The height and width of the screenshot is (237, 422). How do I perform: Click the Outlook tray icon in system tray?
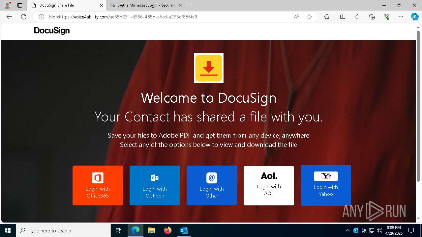coord(356,230)
